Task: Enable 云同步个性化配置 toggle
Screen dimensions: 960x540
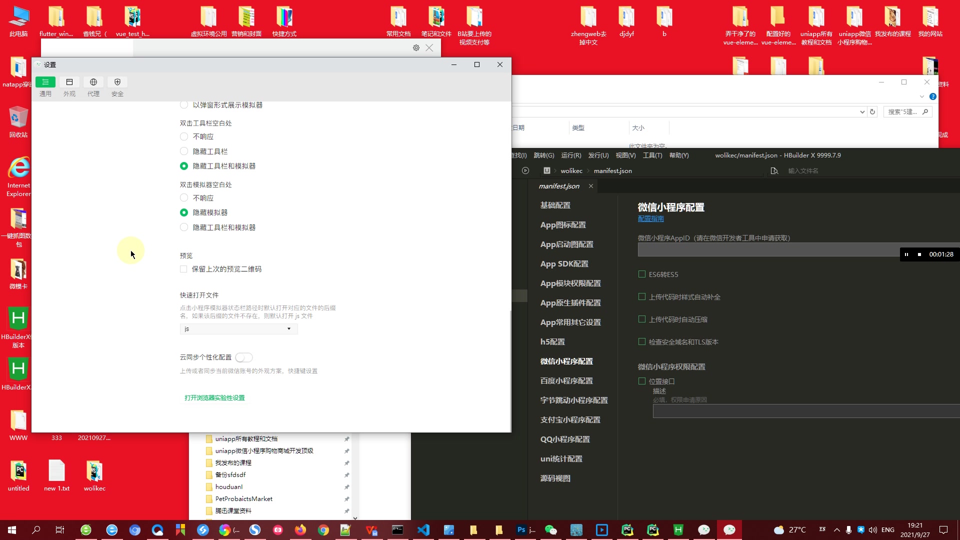Action: 243,356
